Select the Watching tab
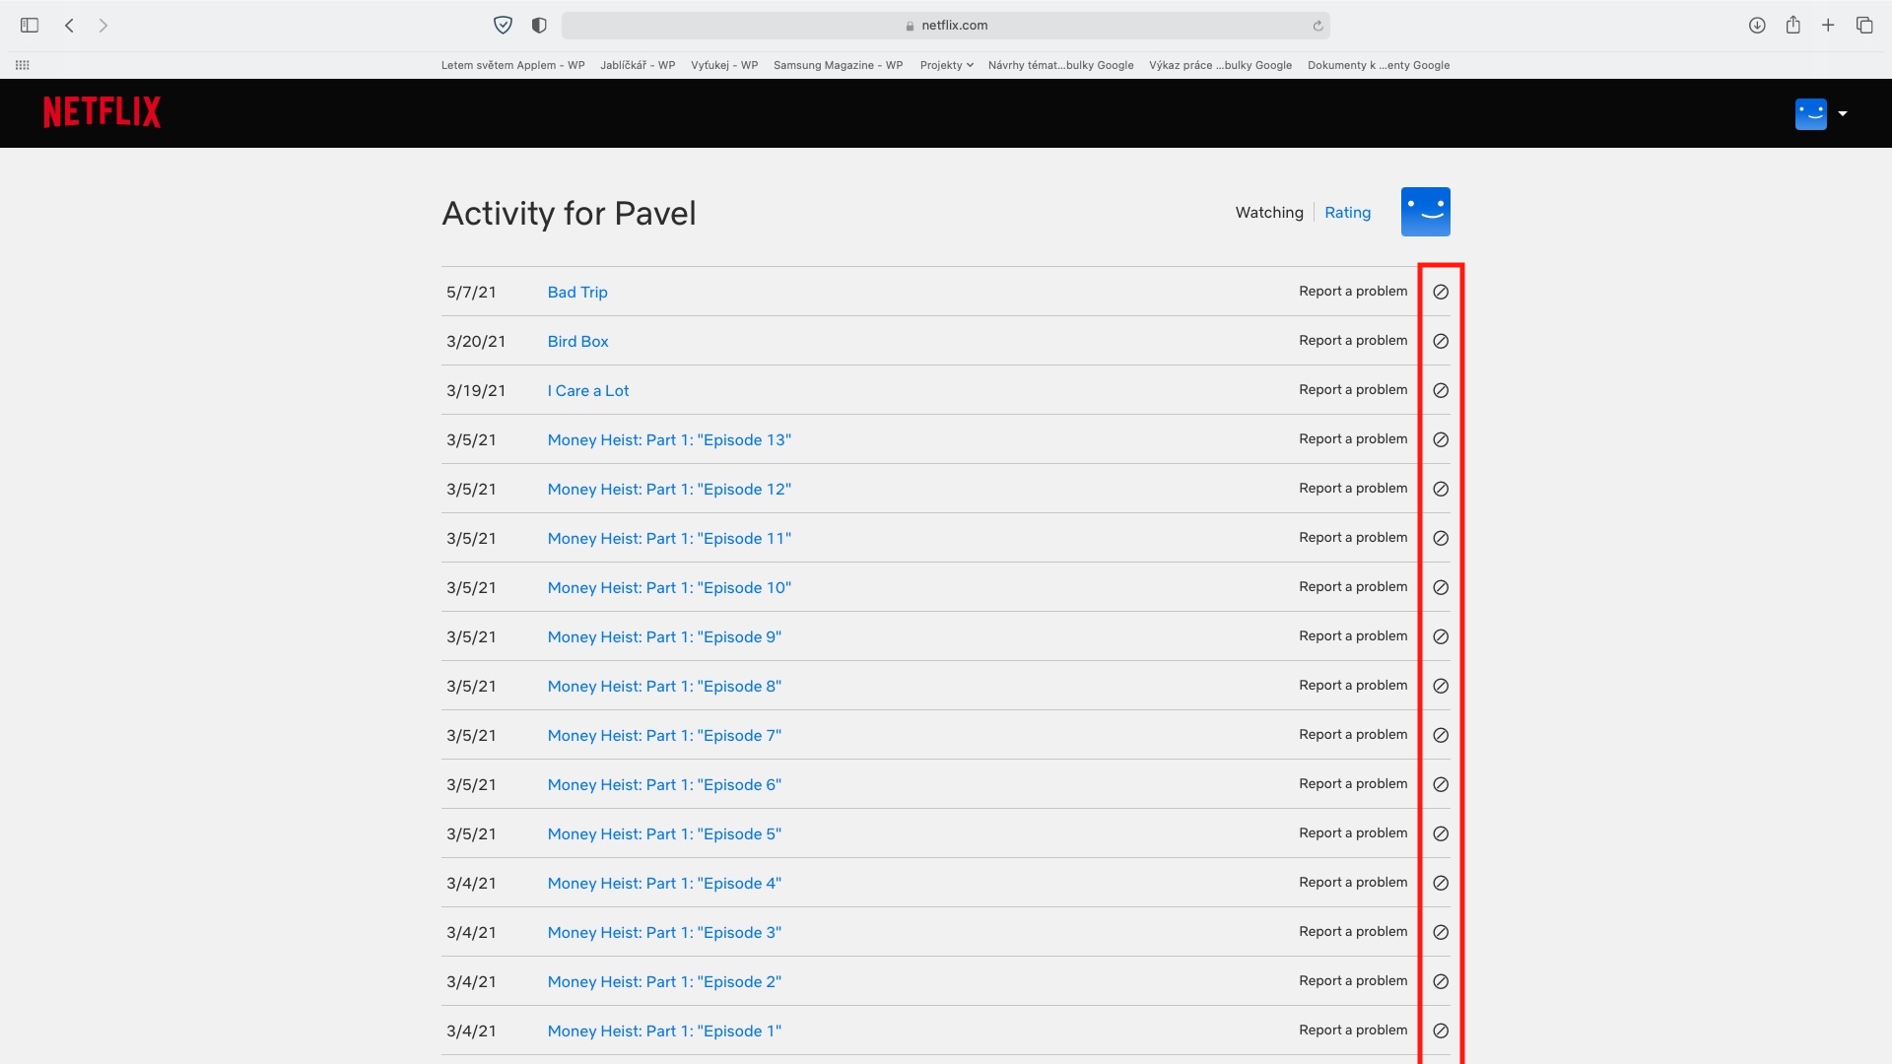The height and width of the screenshot is (1064, 1892). [1268, 213]
